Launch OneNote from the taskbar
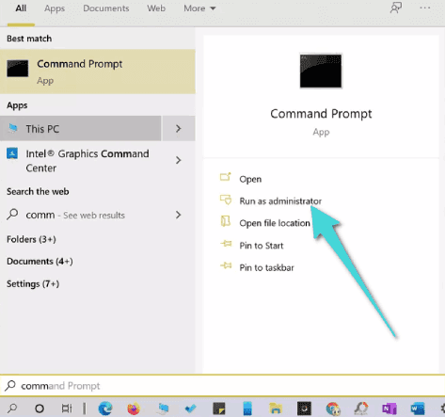Screen dimensions: 445x417 tap(389, 409)
